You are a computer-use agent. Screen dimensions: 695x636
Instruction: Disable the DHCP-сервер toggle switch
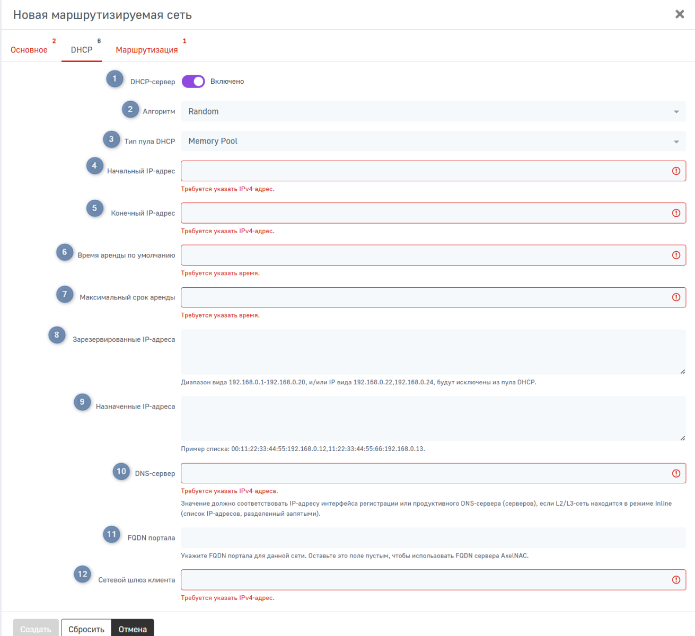click(193, 82)
